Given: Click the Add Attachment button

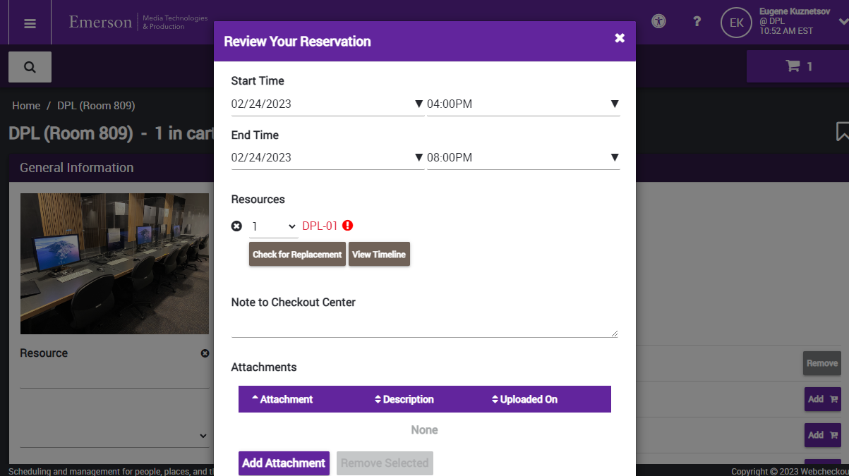Looking at the screenshot, I should pyautogui.click(x=284, y=463).
